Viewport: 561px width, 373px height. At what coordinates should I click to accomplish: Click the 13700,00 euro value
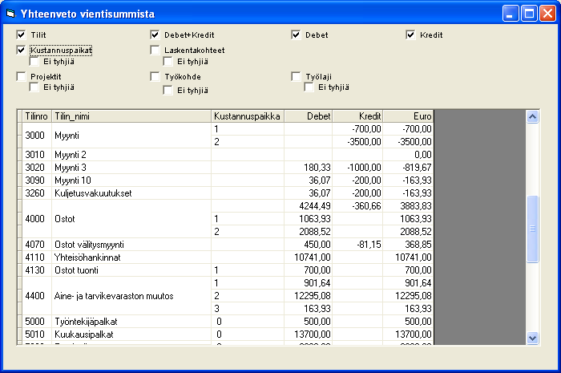click(x=408, y=334)
